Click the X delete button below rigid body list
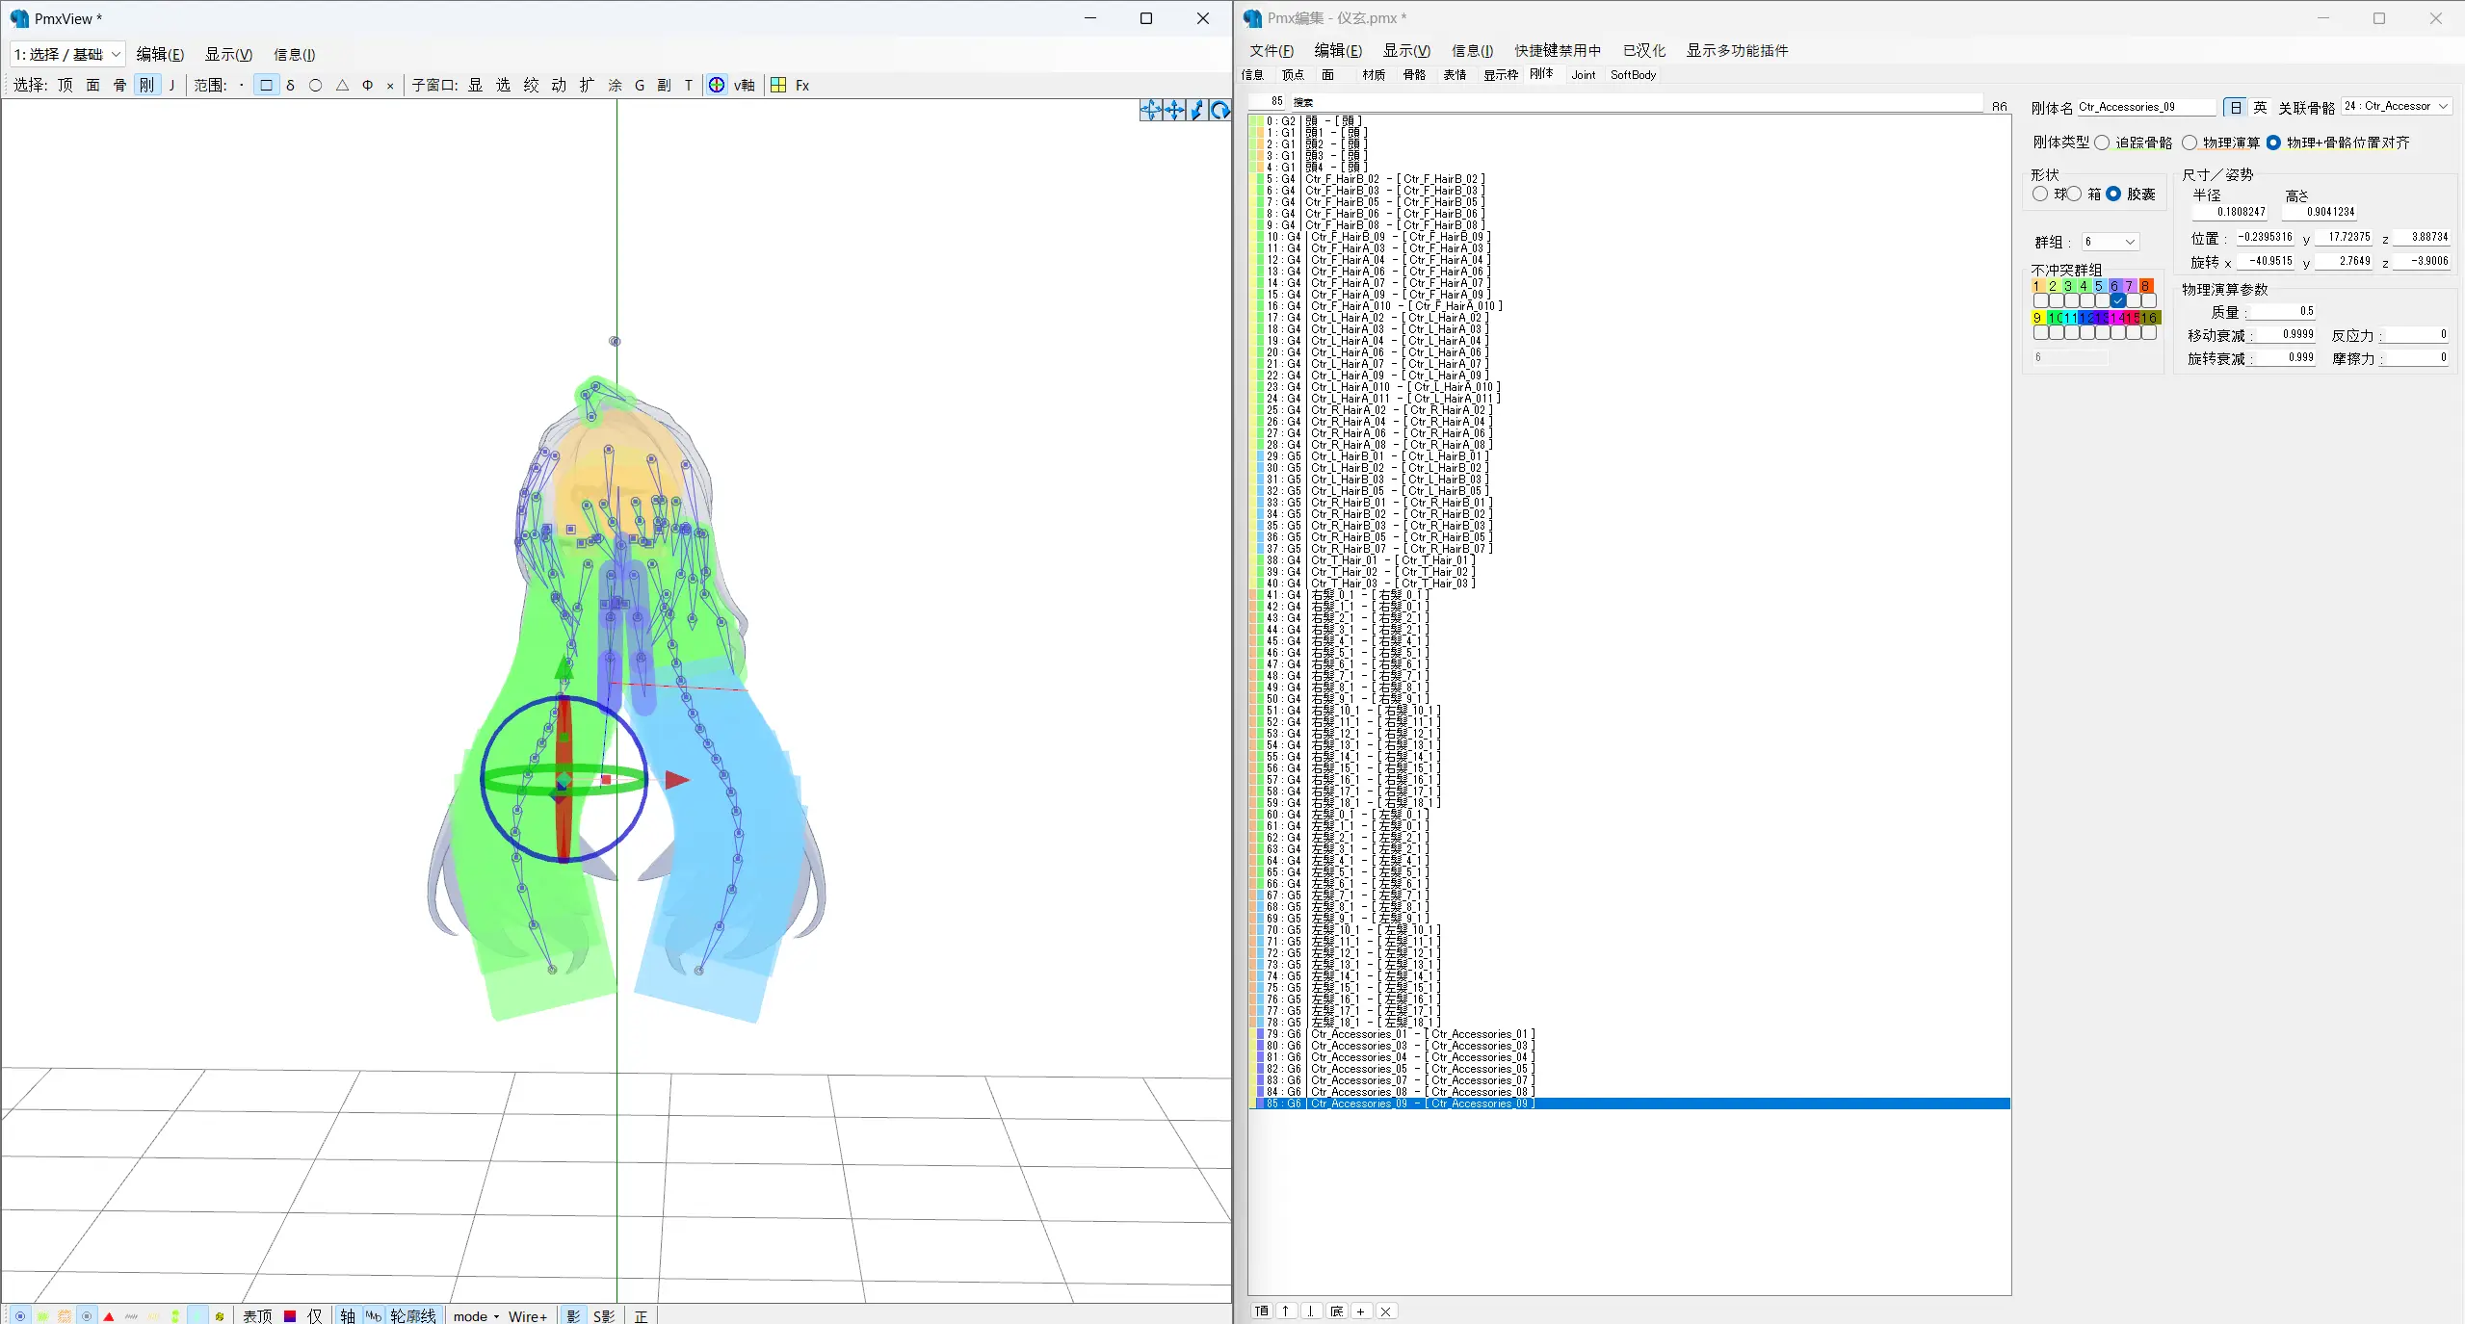This screenshot has width=2465, height=1324. pyautogui.click(x=1385, y=1311)
